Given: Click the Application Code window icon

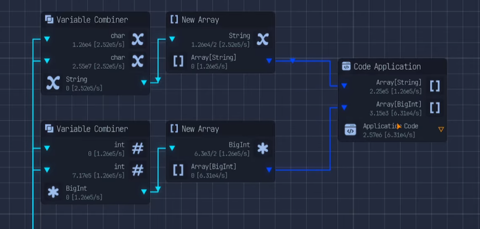Looking at the screenshot, I should 350,130.
